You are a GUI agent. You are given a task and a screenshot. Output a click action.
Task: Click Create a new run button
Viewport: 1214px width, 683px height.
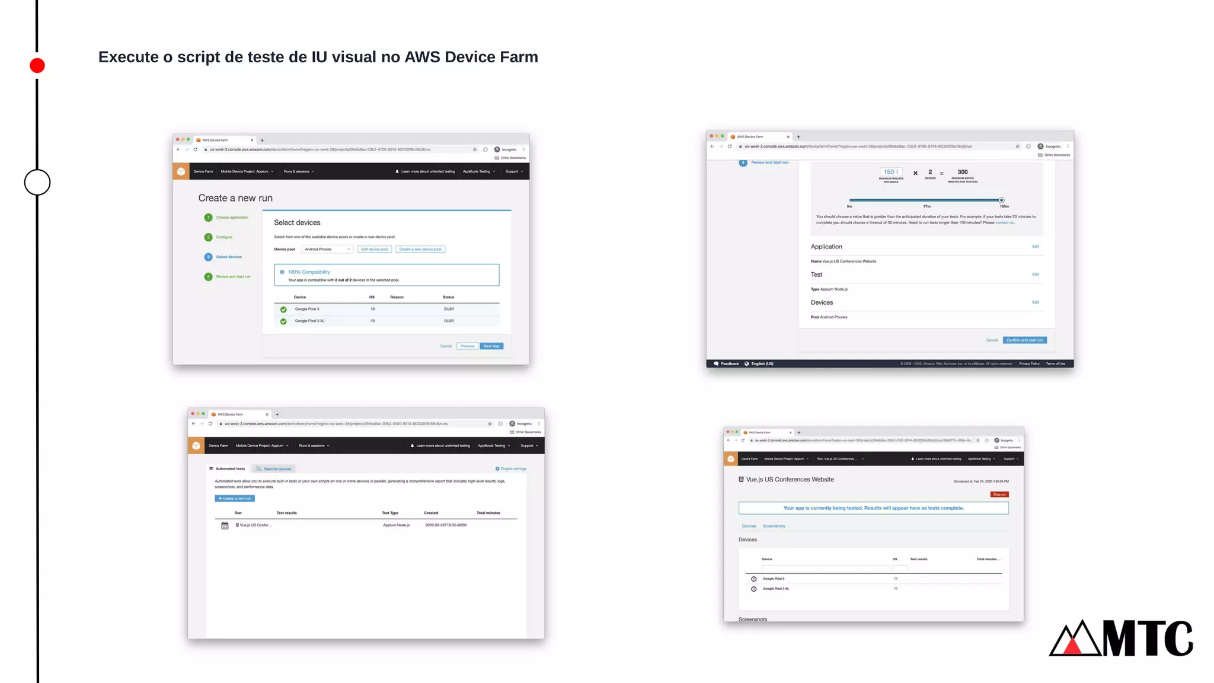tap(235, 499)
